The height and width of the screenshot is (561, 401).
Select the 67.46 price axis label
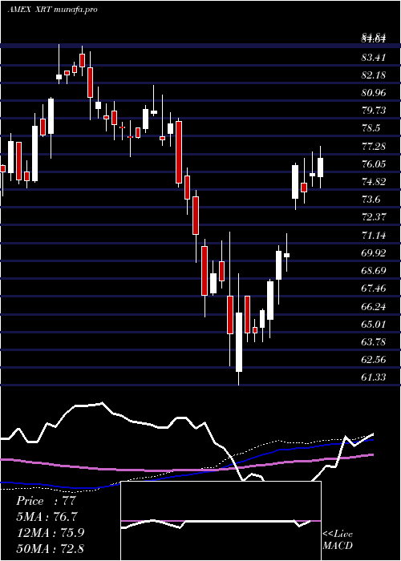pyautogui.click(x=375, y=289)
